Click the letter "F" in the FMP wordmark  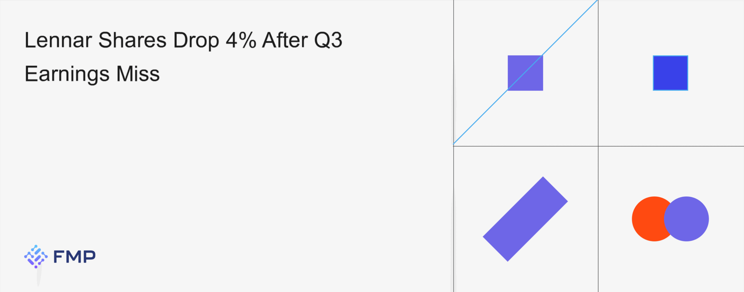point(58,257)
